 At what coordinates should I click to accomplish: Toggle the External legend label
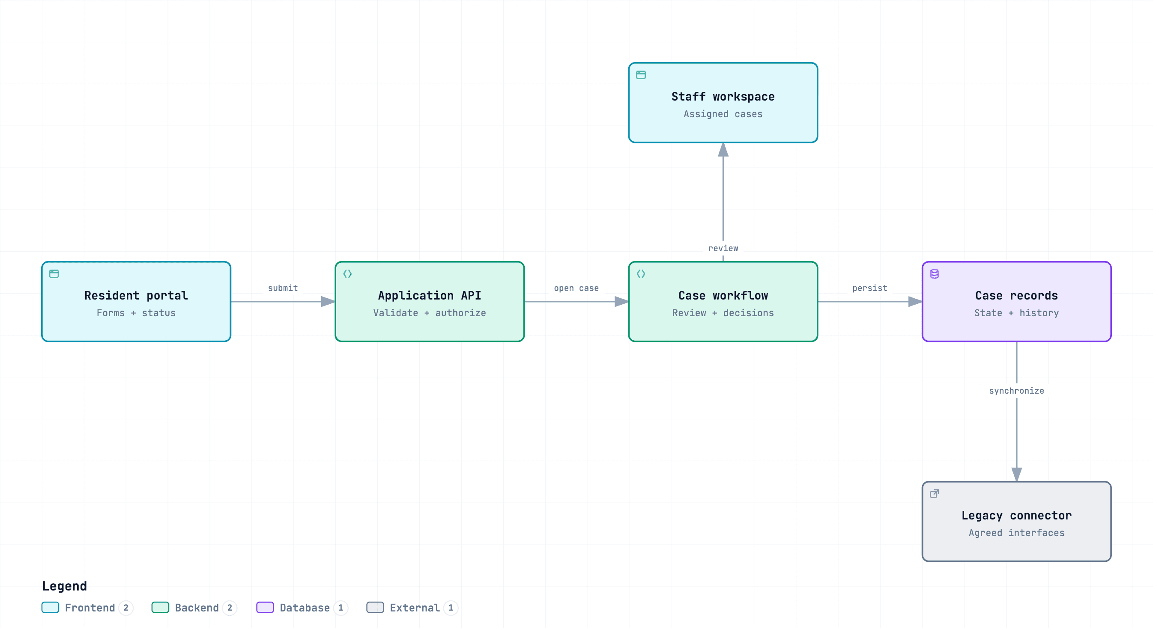point(415,608)
